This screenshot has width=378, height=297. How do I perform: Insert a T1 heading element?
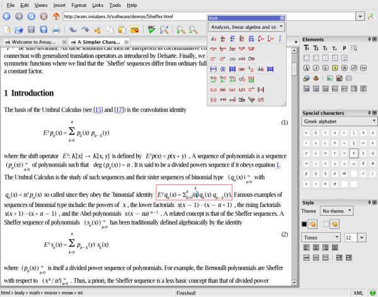point(307,48)
